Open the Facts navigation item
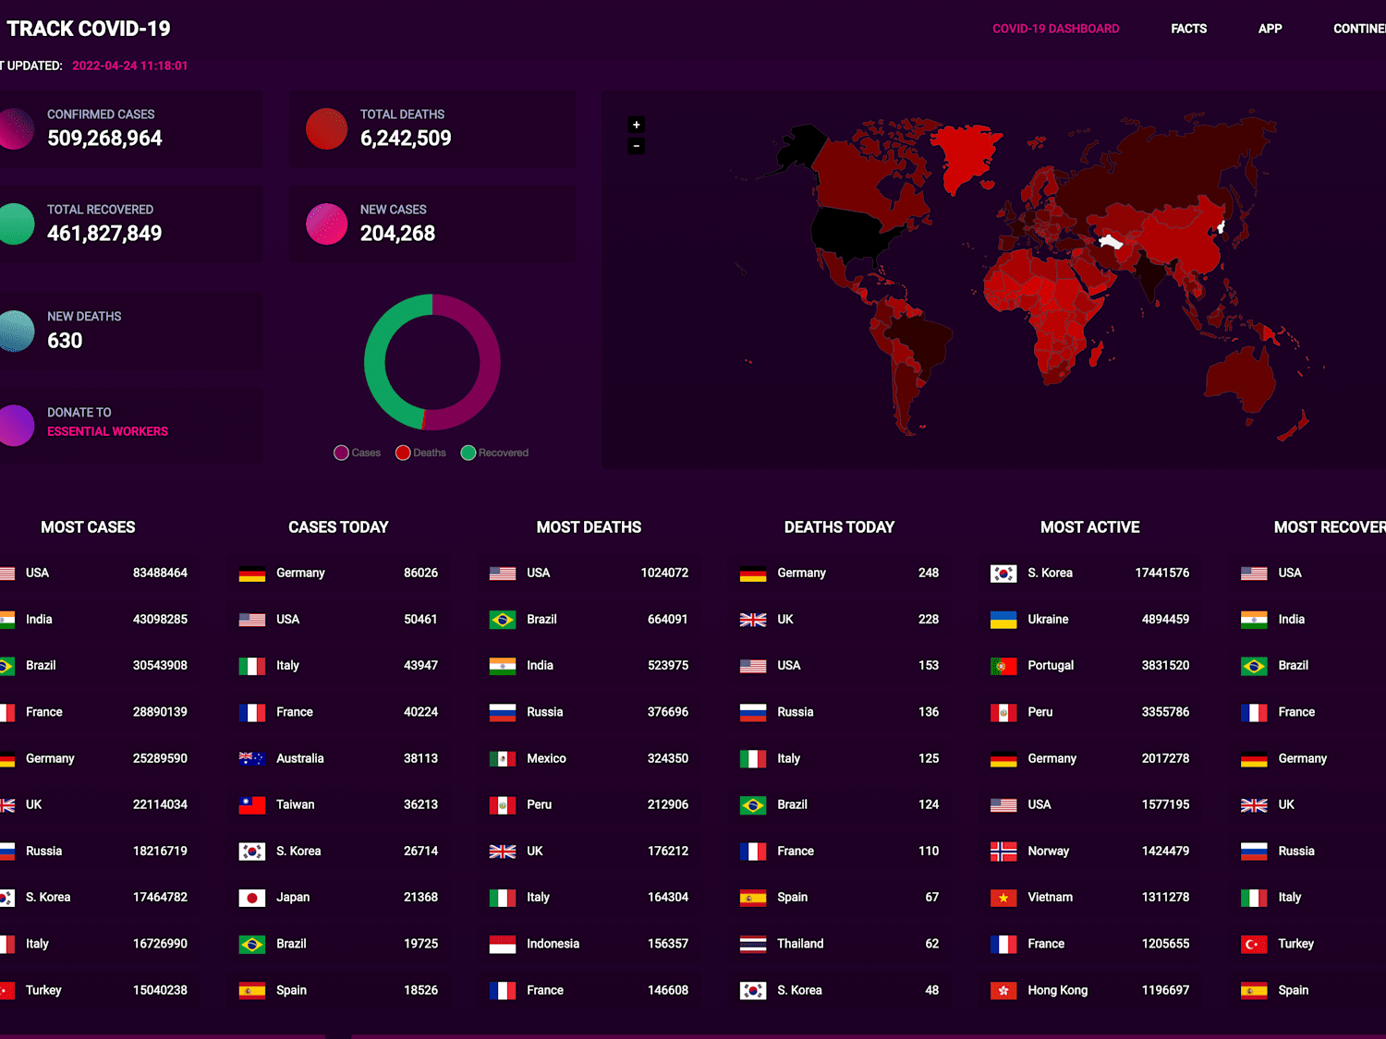The width and height of the screenshot is (1386, 1039). coord(1188,29)
